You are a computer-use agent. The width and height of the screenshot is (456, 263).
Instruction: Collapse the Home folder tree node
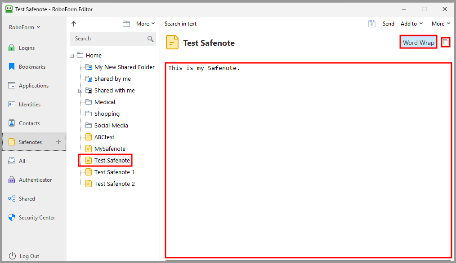point(72,56)
